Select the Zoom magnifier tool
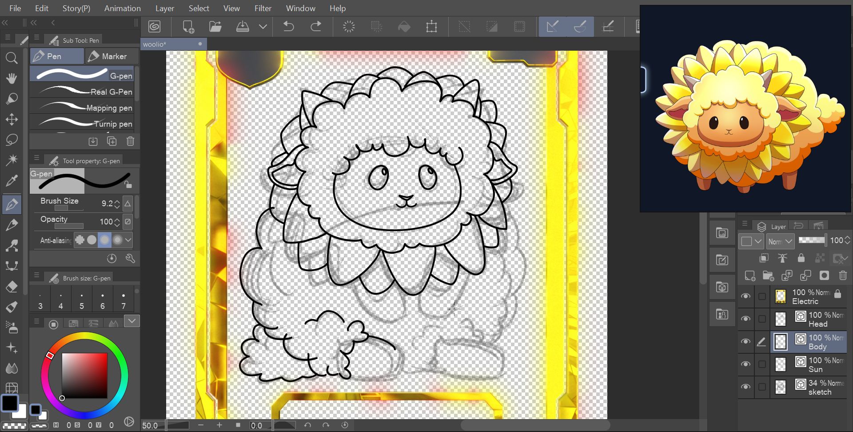This screenshot has width=853, height=432. 12,58
